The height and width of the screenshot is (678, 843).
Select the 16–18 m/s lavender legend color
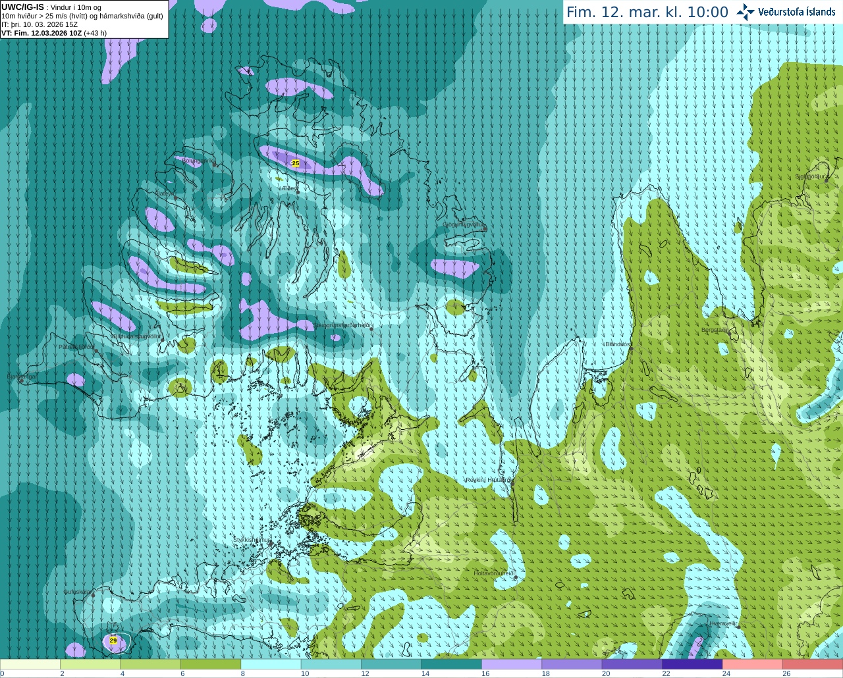(x=512, y=664)
